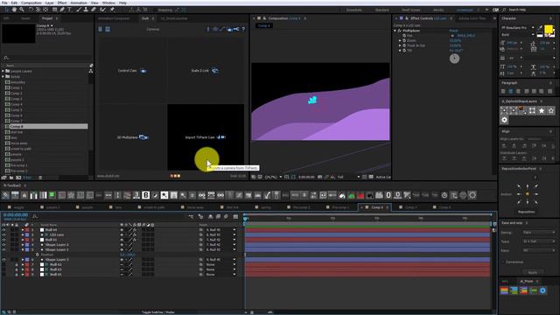Open the timeline Graph Editor icon
Image resolution: width=560 pixels, height=315 pixels.
pyautogui.click(x=235, y=216)
